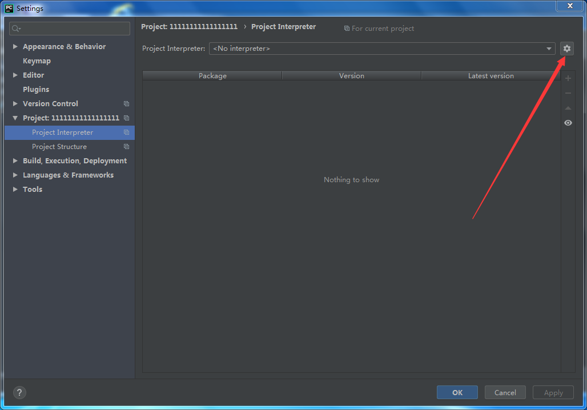Click the Package column header

[212, 75]
